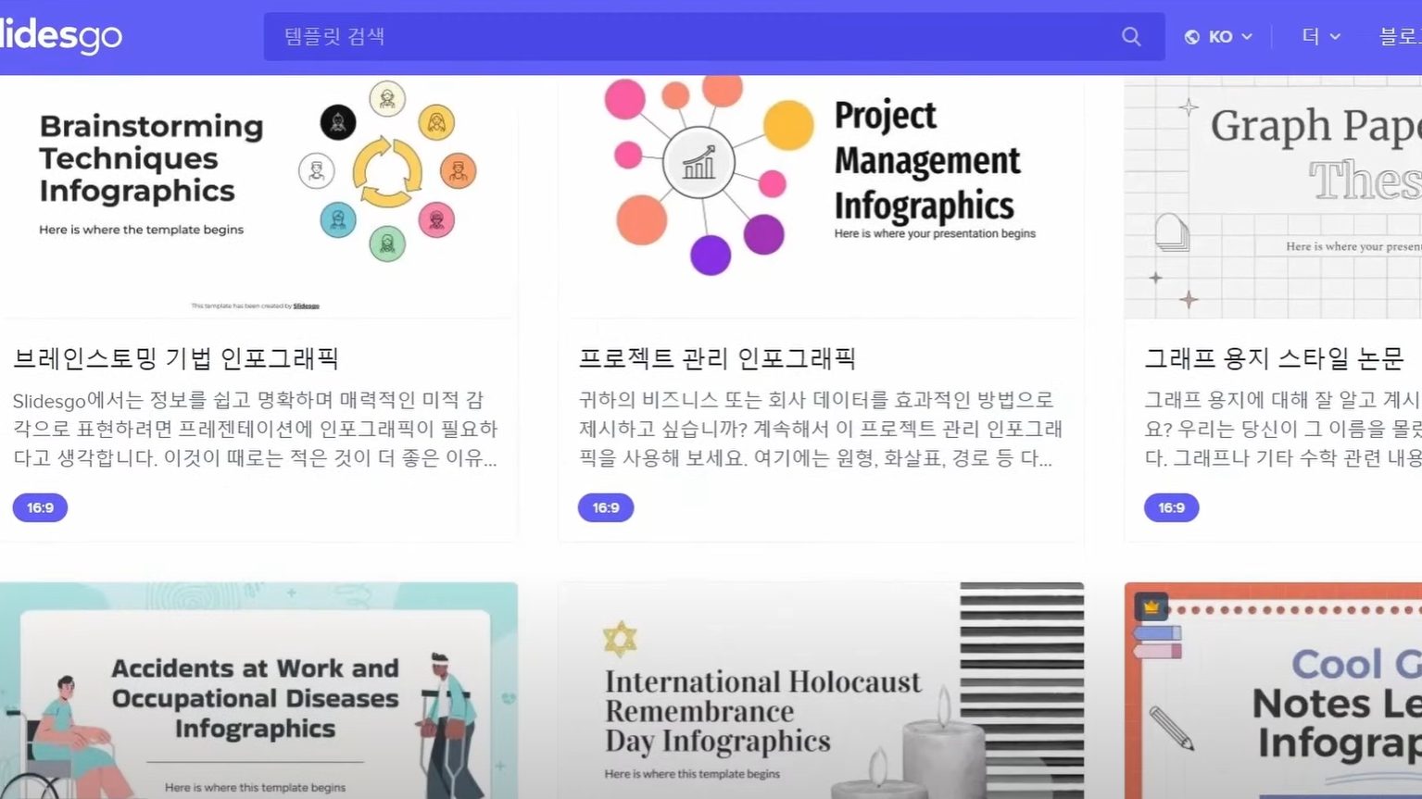Click the globe language icon

coord(1190,36)
